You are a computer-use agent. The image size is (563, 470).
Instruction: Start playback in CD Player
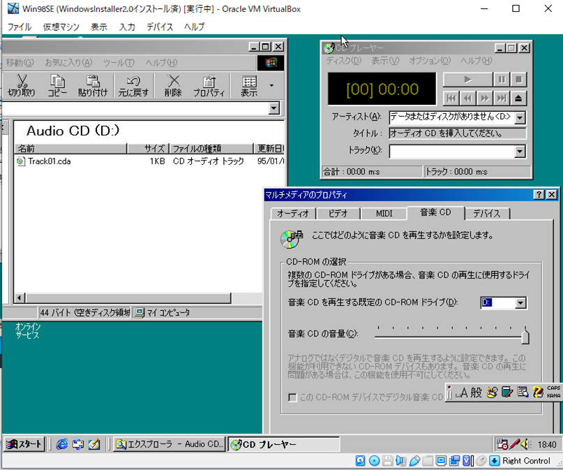(x=467, y=80)
